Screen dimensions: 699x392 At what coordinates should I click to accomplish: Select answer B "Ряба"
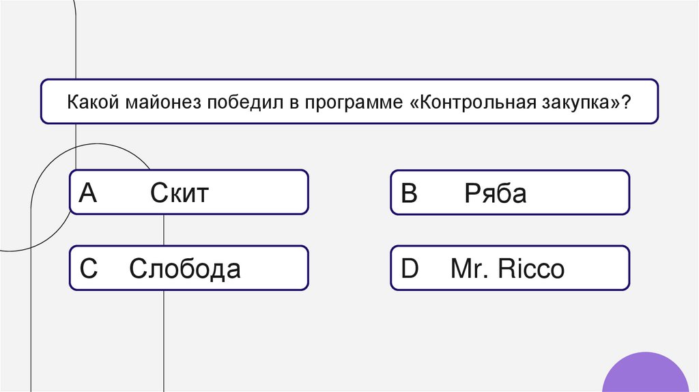tap(509, 193)
